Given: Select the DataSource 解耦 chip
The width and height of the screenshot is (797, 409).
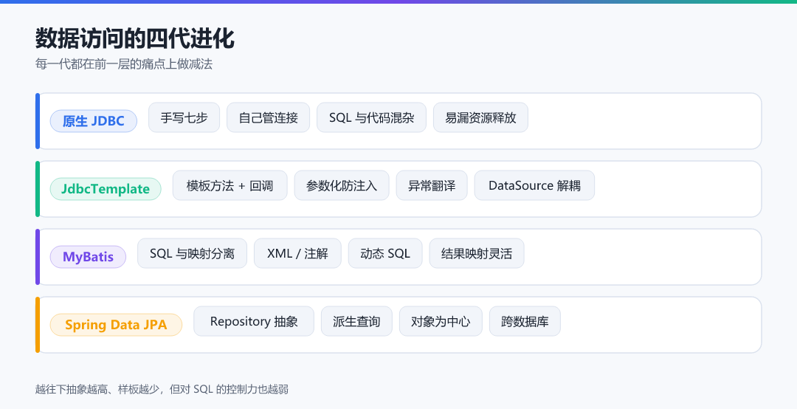Looking at the screenshot, I should [x=534, y=186].
